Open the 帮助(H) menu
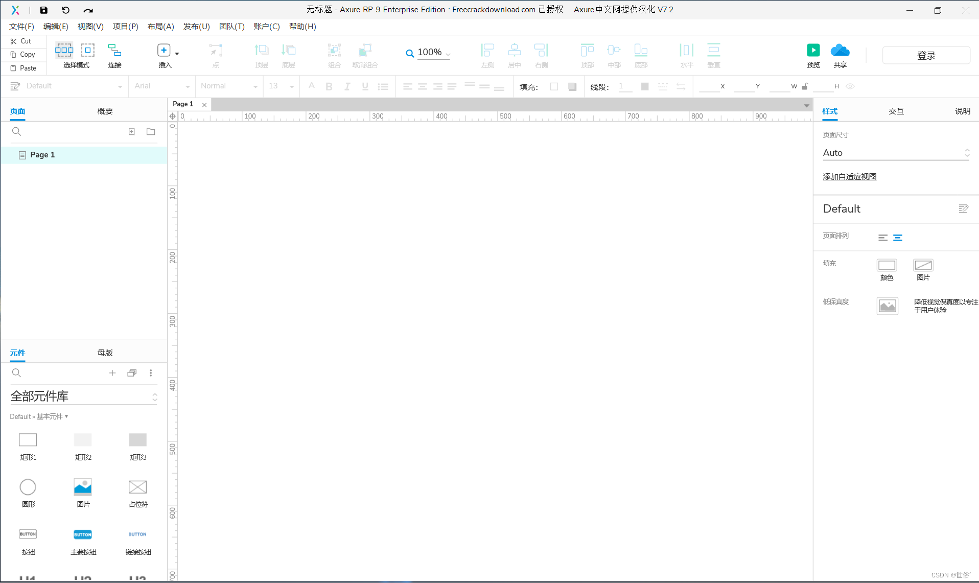Screen dimensions: 979x583 [x=302, y=26]
